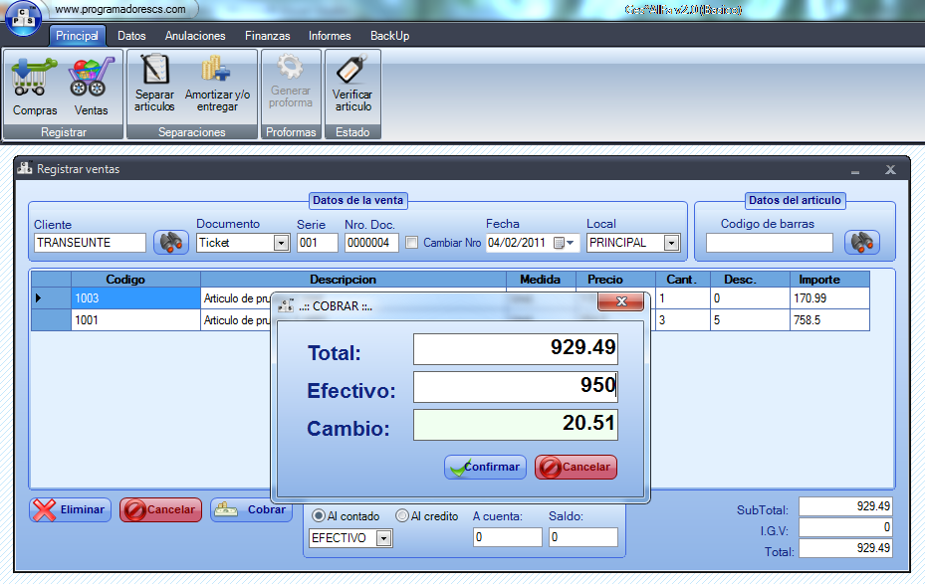Switch to the Datos tab
The height and width of the screenshot is (584, 925).
[x=130, y=35]
